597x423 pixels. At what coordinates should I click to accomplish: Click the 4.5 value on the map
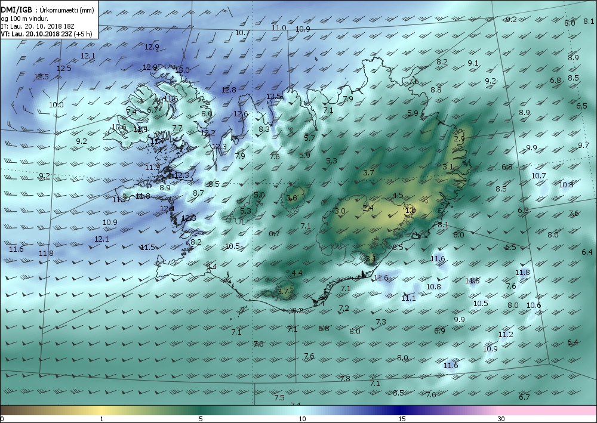398,196
